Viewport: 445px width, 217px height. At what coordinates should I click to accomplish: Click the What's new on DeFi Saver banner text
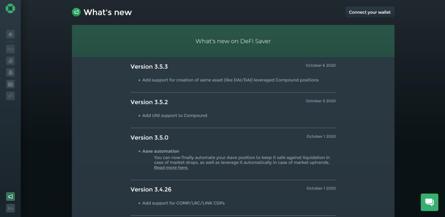click(233, 41)
